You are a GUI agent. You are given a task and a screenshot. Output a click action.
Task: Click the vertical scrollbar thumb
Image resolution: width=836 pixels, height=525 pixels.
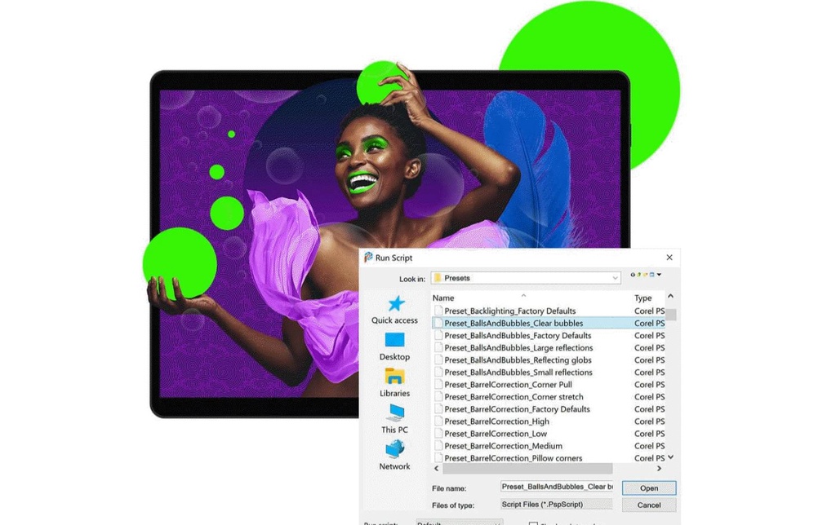[671, 315]
